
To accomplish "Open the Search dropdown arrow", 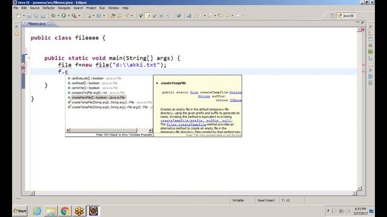I will pos(132,16).
